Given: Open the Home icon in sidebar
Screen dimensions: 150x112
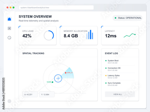Looking at the screenshot, I should [x=9, y=19].
